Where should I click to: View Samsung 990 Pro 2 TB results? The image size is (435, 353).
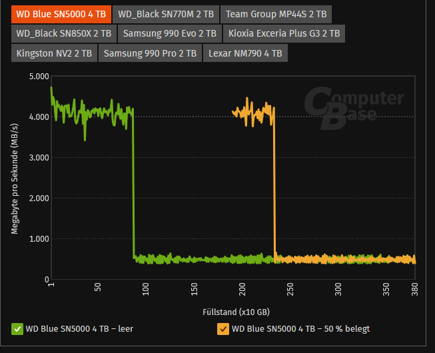(150, 53)
